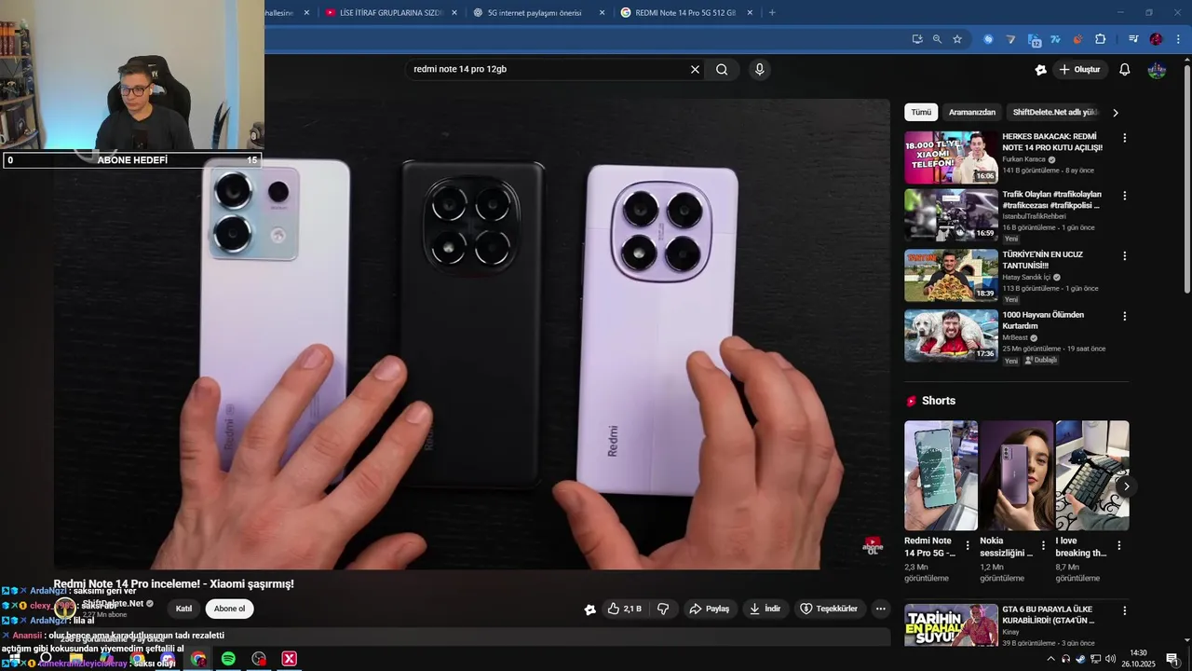This screenshot has height=671, width=1192.
Task: Open the Redmi Note 14 Pro 5G short
Action: click(x=941, y=475)
